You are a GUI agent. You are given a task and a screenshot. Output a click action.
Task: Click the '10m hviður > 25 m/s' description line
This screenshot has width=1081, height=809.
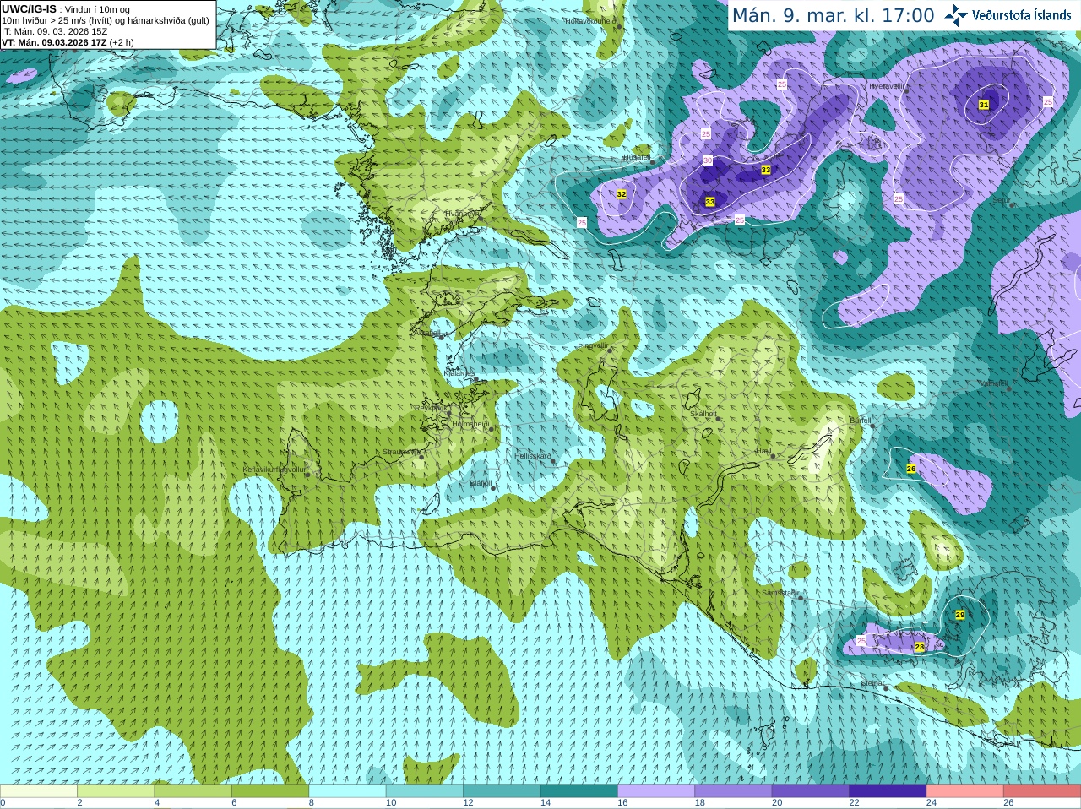coord(106,20)
